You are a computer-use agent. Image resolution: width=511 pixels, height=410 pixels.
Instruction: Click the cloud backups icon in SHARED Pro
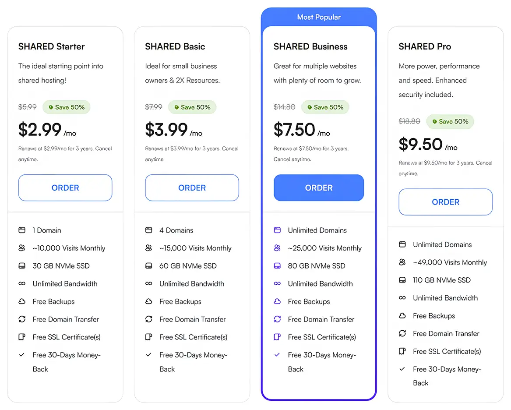click(x=402, y=316)
